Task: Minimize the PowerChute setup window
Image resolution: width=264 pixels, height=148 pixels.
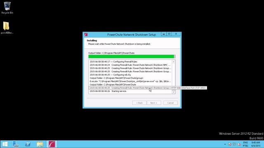Action: click(x=163, y=34)
